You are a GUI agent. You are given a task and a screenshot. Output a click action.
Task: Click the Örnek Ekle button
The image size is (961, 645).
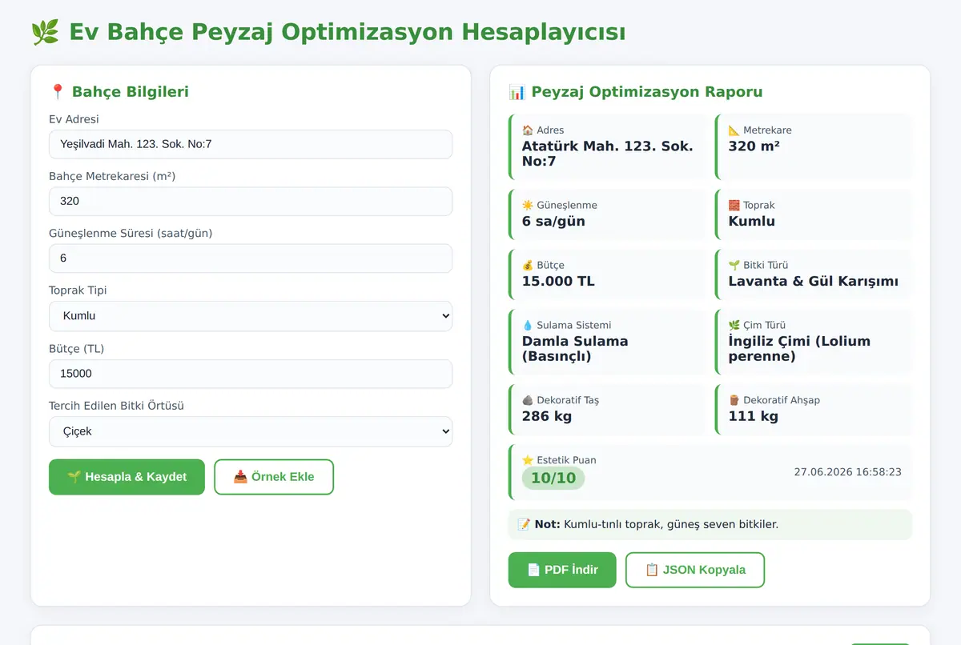pos(274,477)
